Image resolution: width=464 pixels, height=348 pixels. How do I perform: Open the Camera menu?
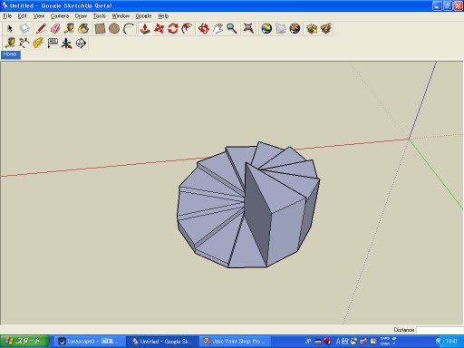coord(60,16)
